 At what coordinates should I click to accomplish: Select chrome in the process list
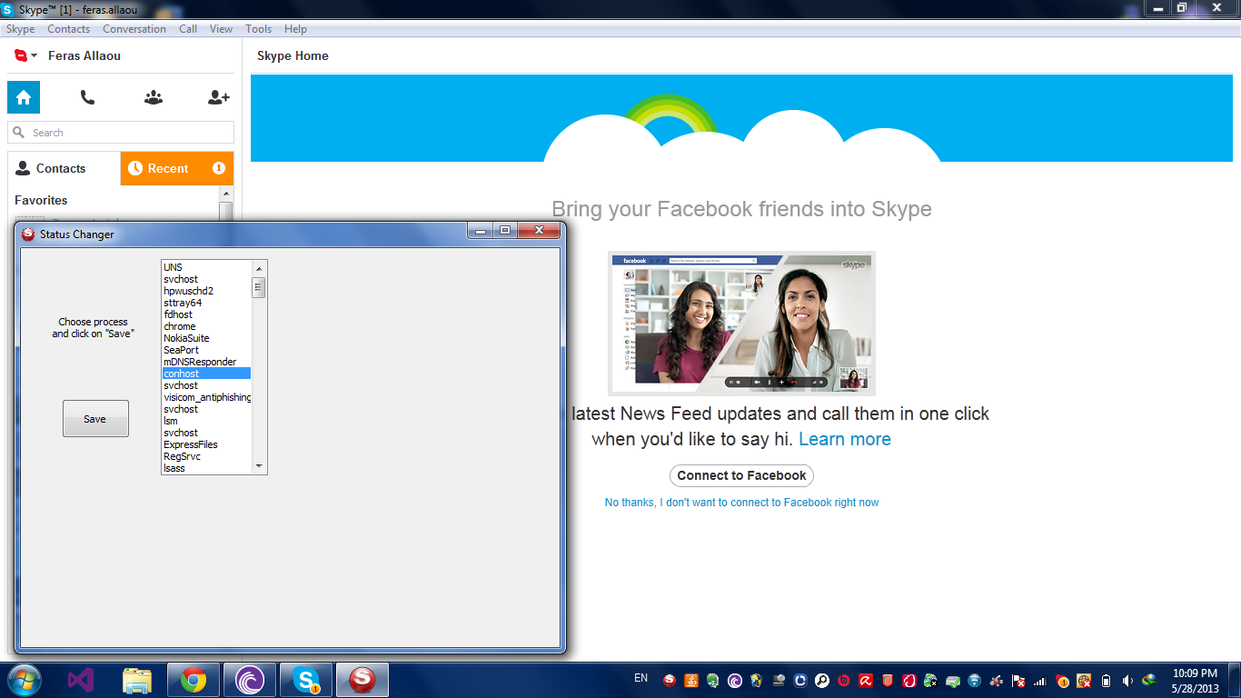tap(206, 326)
